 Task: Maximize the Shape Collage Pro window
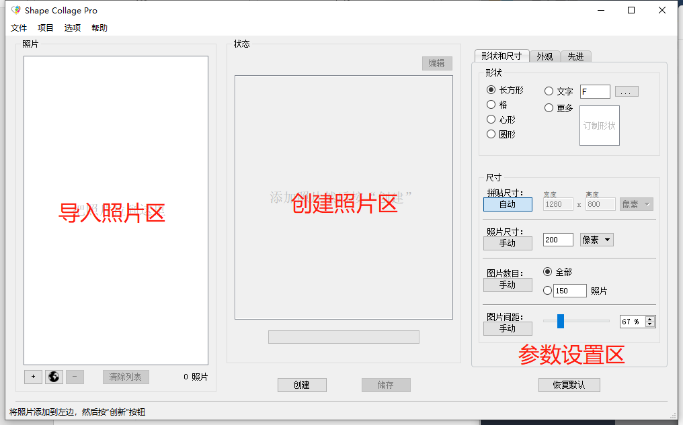tap(631, 10)
